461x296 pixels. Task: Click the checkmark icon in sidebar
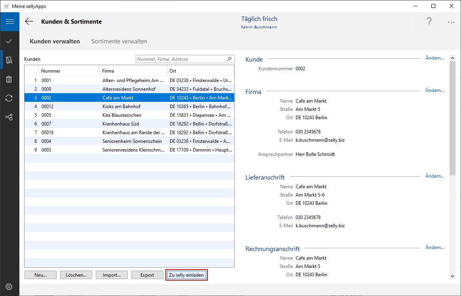click(x=9, y=41)
